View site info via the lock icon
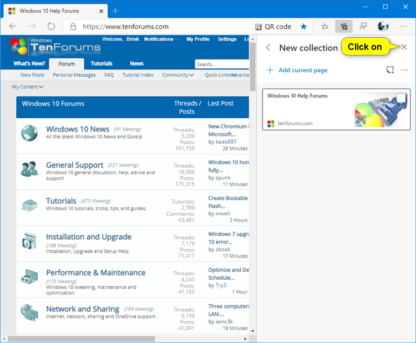Screen dimensions: 416x343 (73, 26)
